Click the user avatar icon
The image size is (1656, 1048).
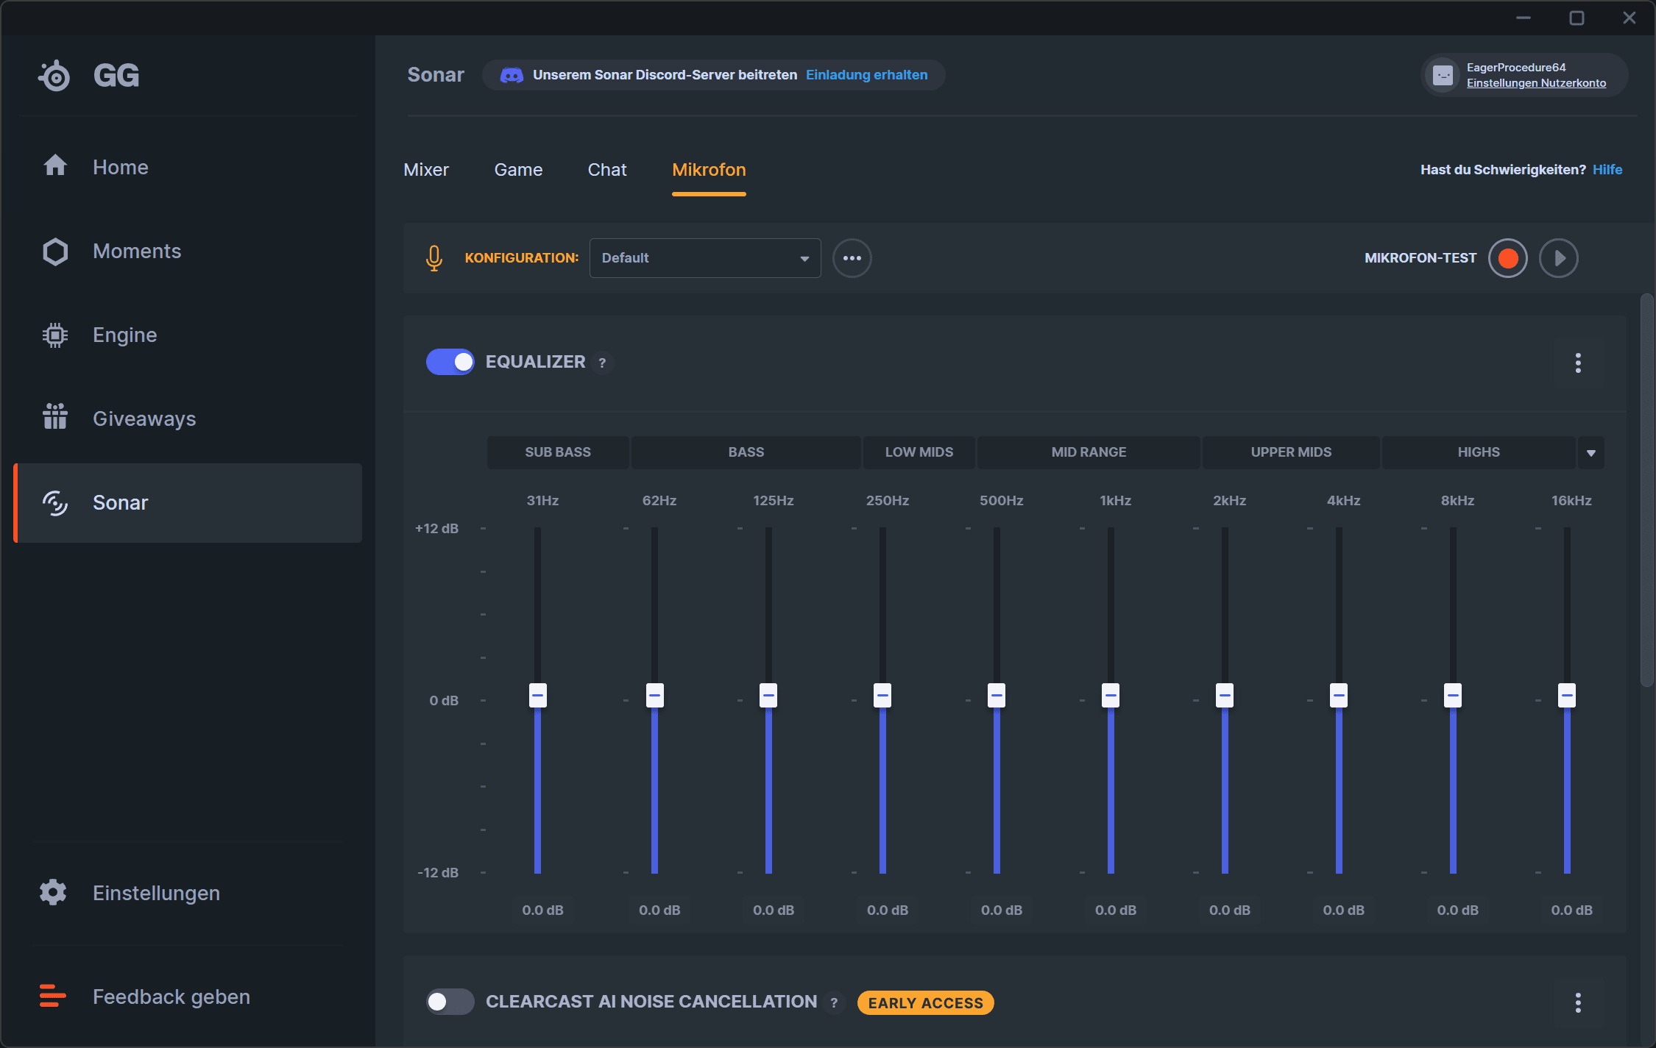1443,75
